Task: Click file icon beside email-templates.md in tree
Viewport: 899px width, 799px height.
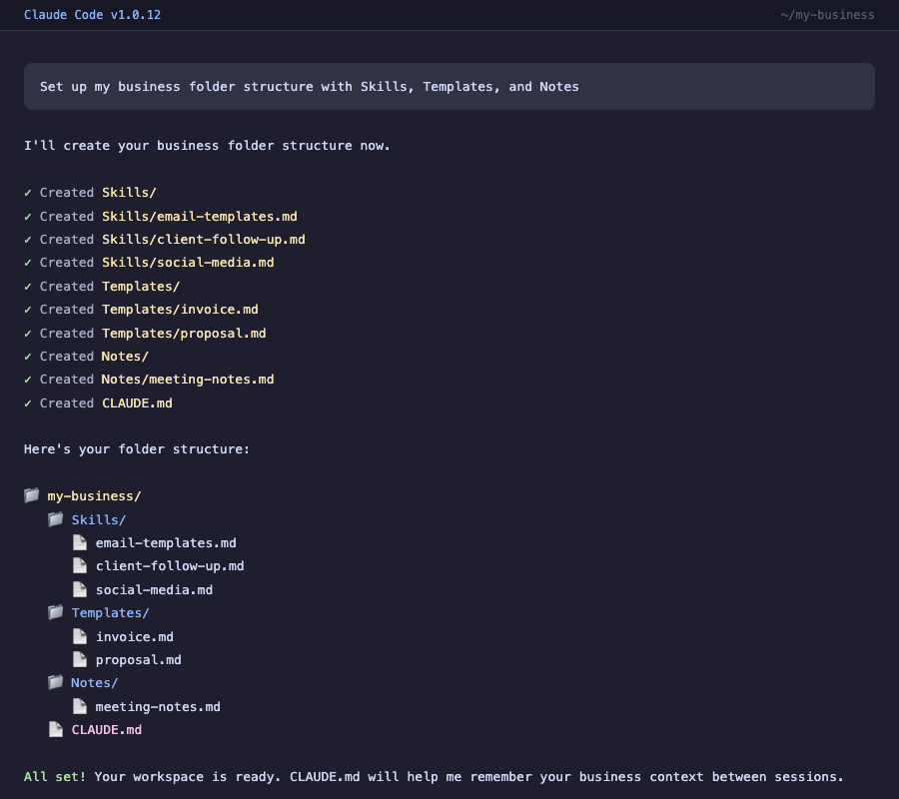Action: coord(80,542)
